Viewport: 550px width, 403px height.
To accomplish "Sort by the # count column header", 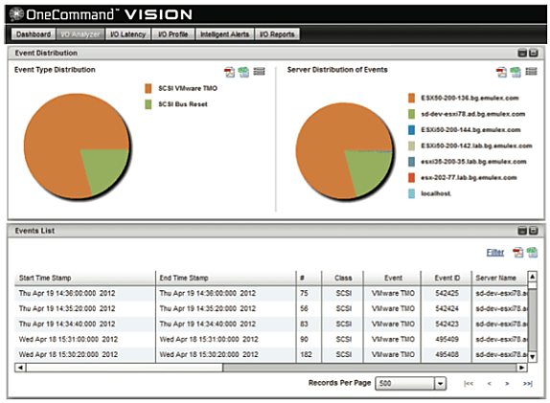I will tap(309, 278).
